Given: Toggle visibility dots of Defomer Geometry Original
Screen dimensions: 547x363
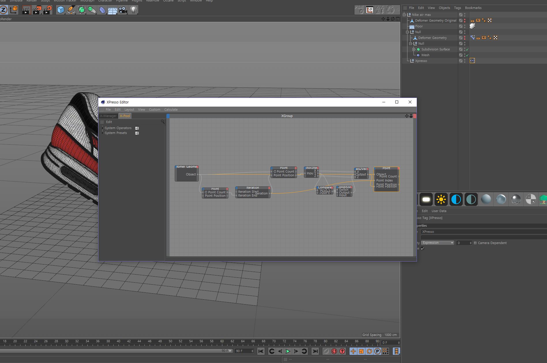Looking at the screenshot, I should pos(465,20).
